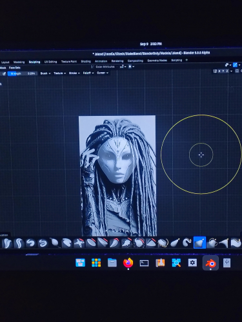242x322 pixels.
Task: Open the rocket launcher app in taskbar
Action: tap(160, 263)
